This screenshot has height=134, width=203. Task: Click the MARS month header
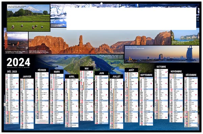point(57,72)
